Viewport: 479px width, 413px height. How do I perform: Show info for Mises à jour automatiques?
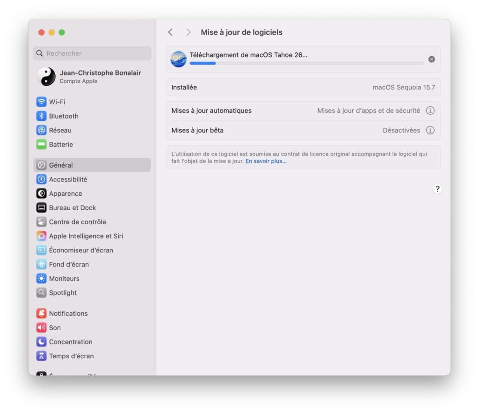(430, 111)
